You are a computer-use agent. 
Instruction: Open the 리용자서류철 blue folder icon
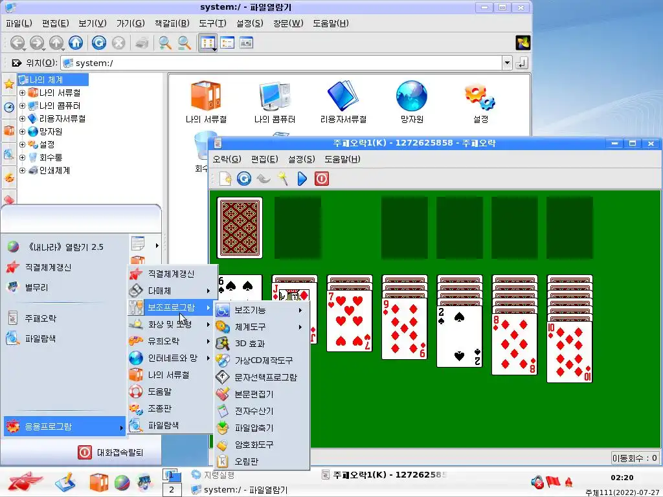pos(343,102)
